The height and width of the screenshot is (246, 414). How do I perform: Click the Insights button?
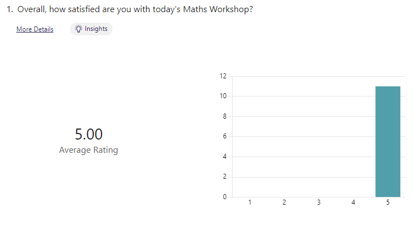[91, 29]
